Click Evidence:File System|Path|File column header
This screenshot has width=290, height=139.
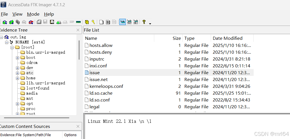click(31, 135)
